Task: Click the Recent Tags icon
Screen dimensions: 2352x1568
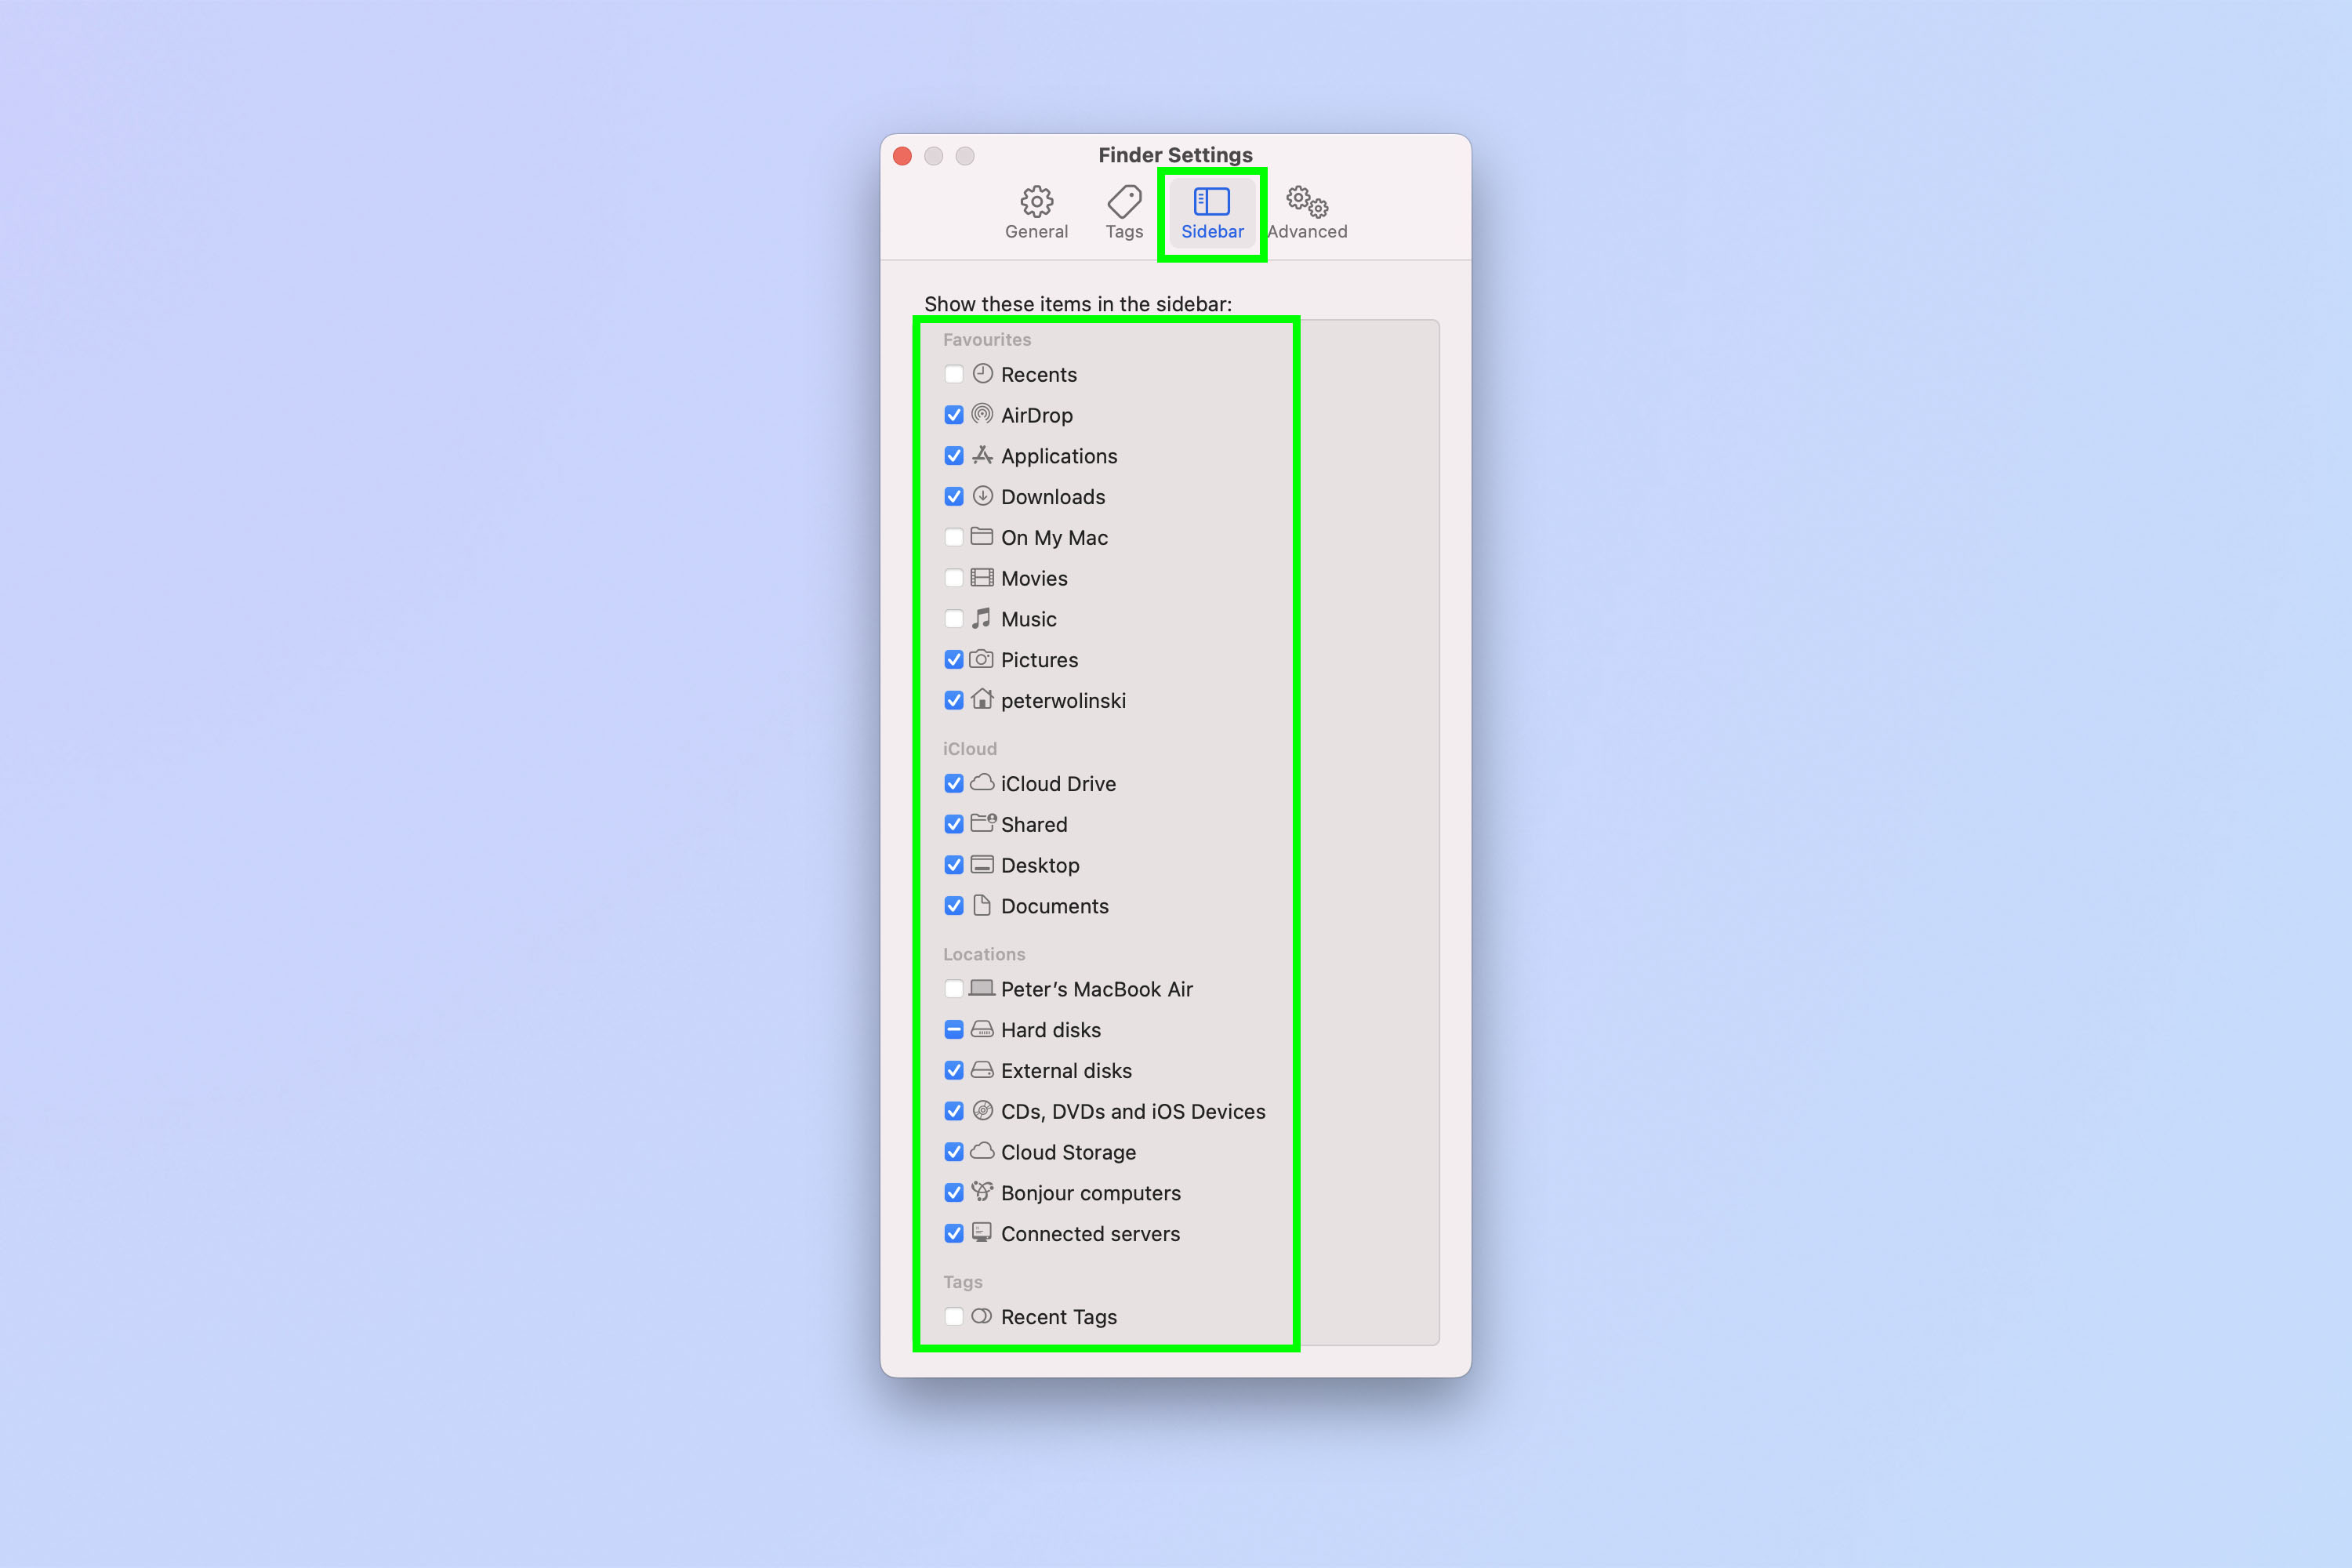Action: tap(982, 1316)
